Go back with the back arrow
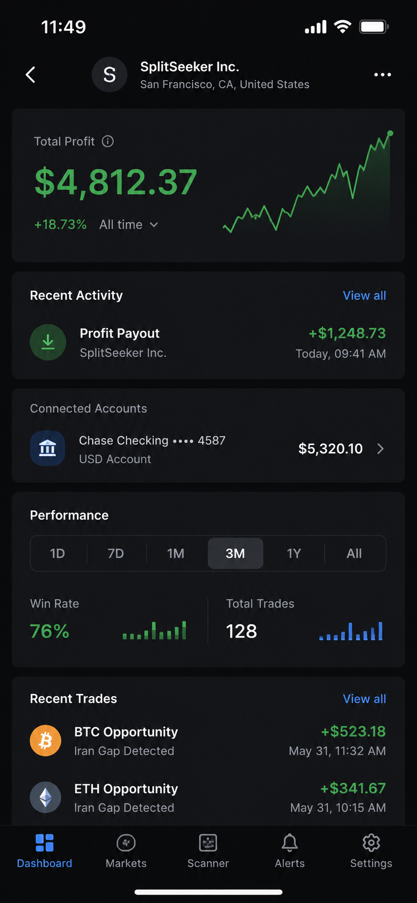This screenshot has height=903, width=417. 30,75
